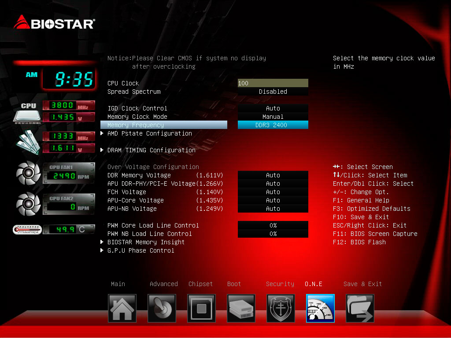Open APU DDR-PHY/PCI-E Voltage Auto option

pyautogui.click(x=273, y=184)
